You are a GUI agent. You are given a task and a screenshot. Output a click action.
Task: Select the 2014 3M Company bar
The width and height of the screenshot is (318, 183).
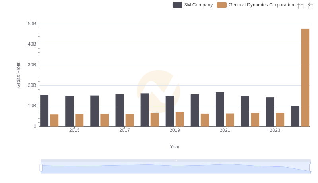pyautogui.click(x=44, y=111)
